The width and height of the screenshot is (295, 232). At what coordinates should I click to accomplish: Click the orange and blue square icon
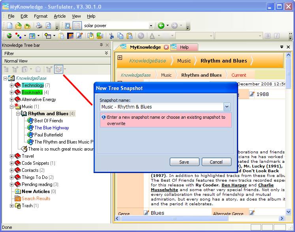tap(70, 36)
